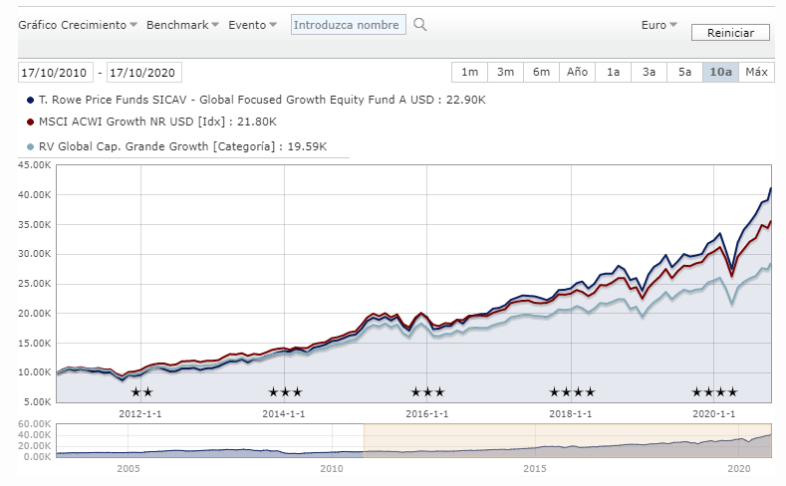Open the Evento dropdown
The image size is (786, 486).
pyautogui.click(x=252, y=24)
